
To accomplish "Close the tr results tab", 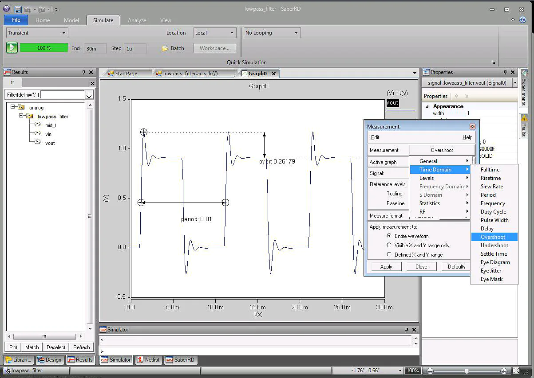I will click(92, 83).
